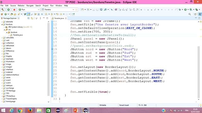
Task: Click 'Writable' in status bar
Action: [x=103, y=105]
